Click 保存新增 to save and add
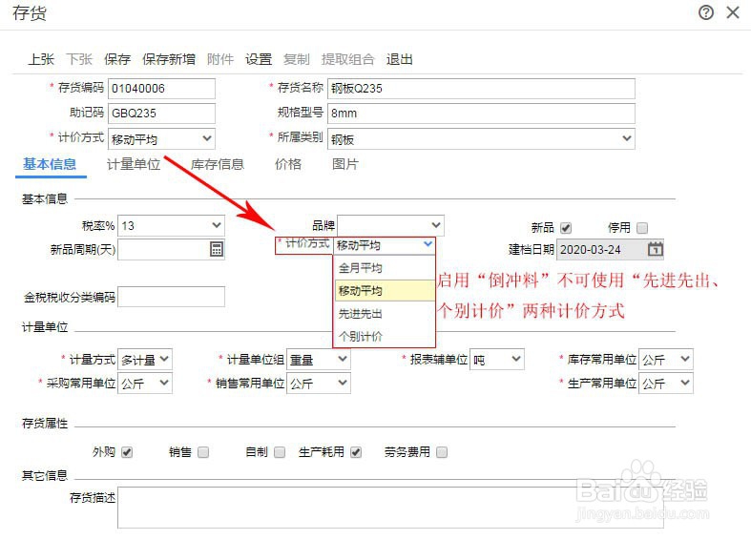 [x=169, y=59]
